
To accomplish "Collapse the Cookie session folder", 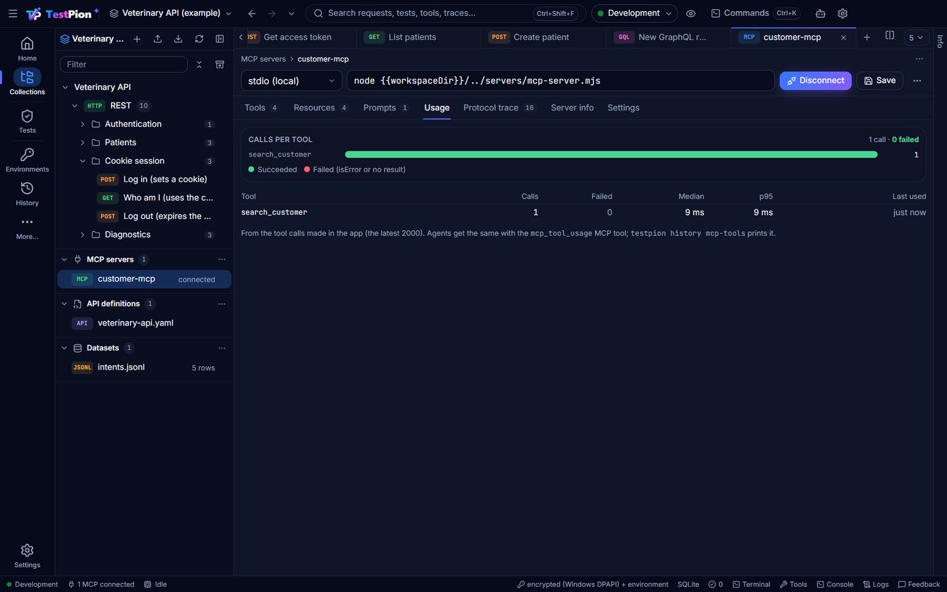I will (82, 160).
